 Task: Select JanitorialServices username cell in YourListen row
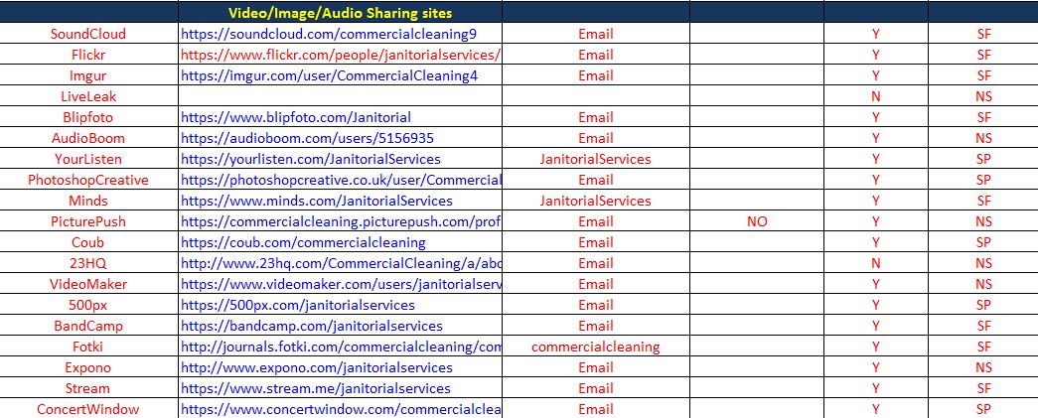[x=596, y=159]
